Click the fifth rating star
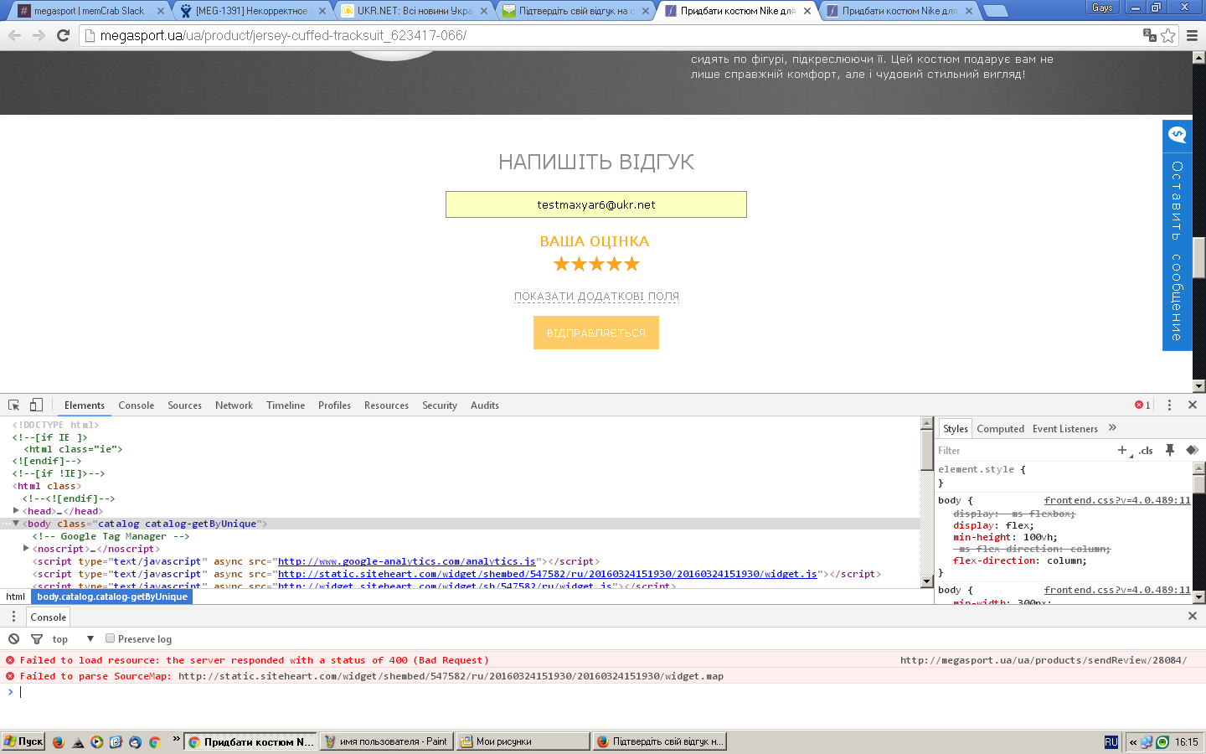Image resolution: width=1206 pixels, height=754 pixels. point(631,264)
